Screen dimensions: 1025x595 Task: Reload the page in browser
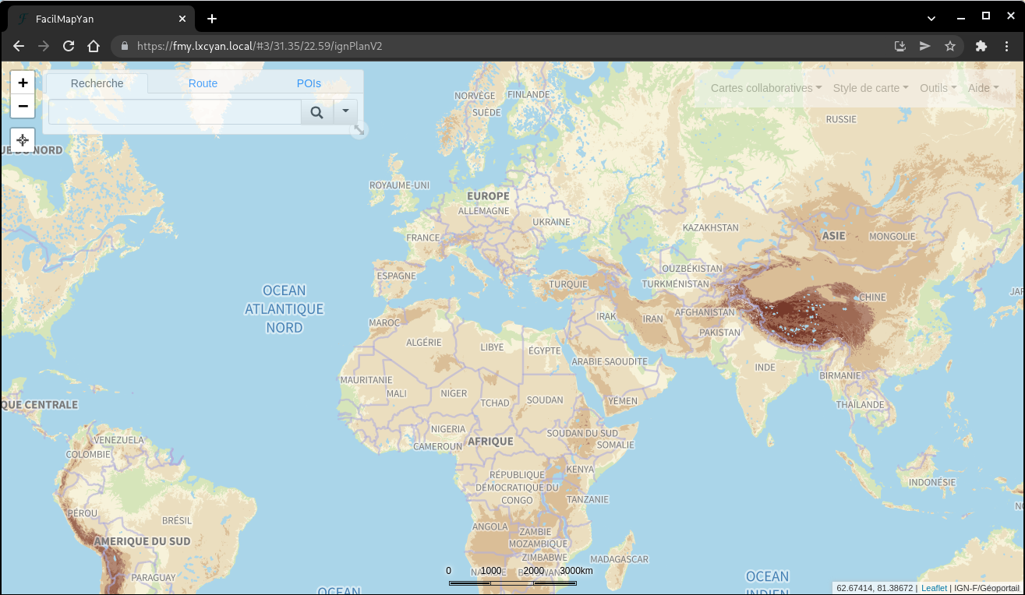[69, 46]
